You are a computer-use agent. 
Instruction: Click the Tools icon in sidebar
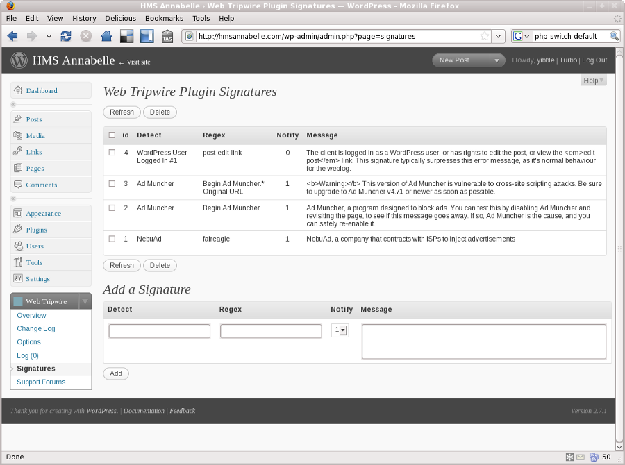(x=18, y=262)
